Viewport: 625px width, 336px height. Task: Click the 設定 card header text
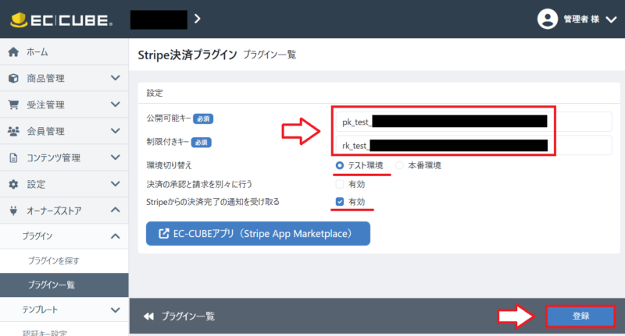click(155, 93)
